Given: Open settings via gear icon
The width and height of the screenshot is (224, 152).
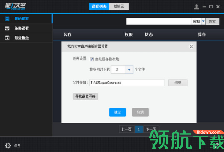Looking at the screenshot, I should coord(8,145).
